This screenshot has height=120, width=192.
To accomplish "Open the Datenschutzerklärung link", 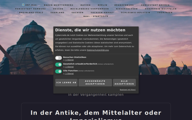I will 98,50.
